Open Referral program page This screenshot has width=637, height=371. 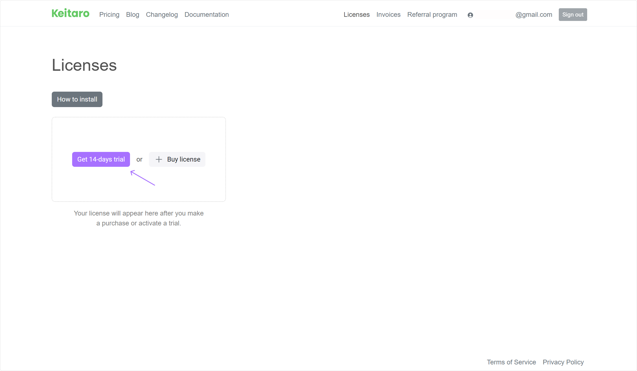(x=432, y=15)
